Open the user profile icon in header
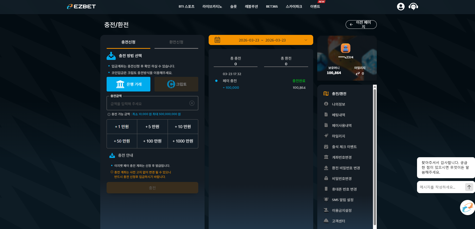This screenshot has width=475, height=229. coord(401,7)
